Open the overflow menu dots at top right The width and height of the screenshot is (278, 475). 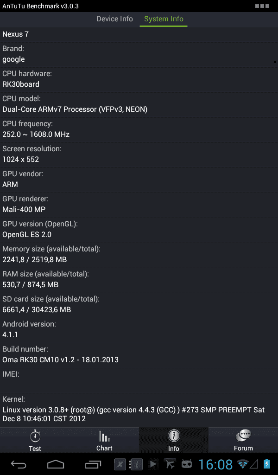[262, 6]
